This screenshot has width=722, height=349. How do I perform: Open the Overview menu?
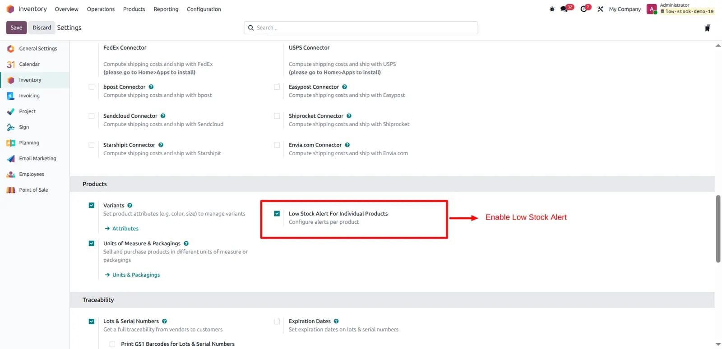click(66, 9)
